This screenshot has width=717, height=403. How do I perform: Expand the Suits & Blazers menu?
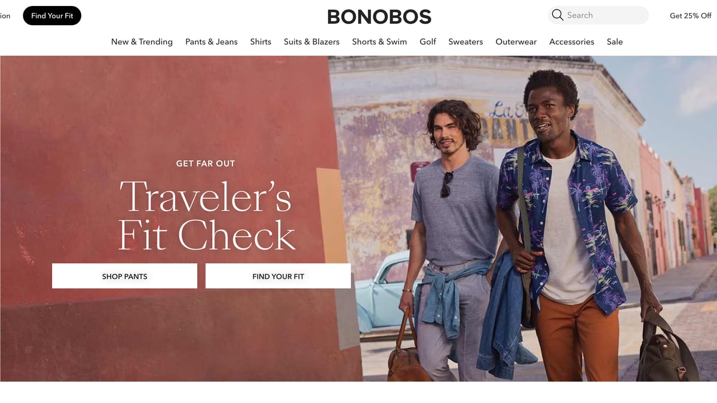(x=311, y=42)
